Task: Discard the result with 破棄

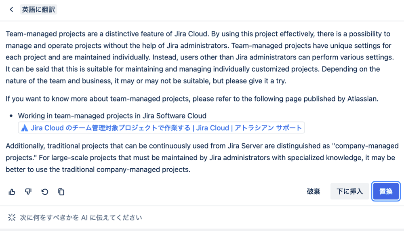Action: coord(314,191)
